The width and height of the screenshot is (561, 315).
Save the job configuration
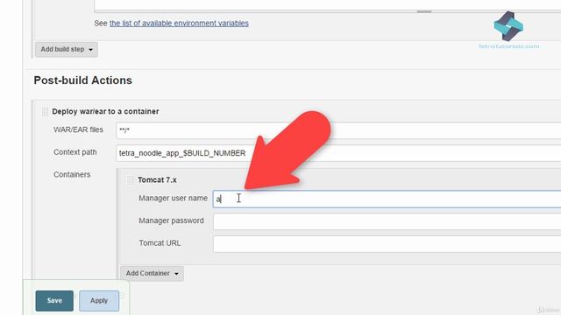click(54, 301)
